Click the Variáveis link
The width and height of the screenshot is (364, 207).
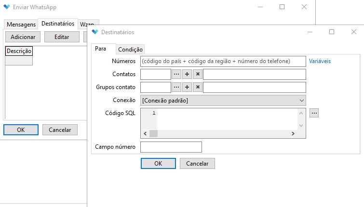[x=320, y=61]
